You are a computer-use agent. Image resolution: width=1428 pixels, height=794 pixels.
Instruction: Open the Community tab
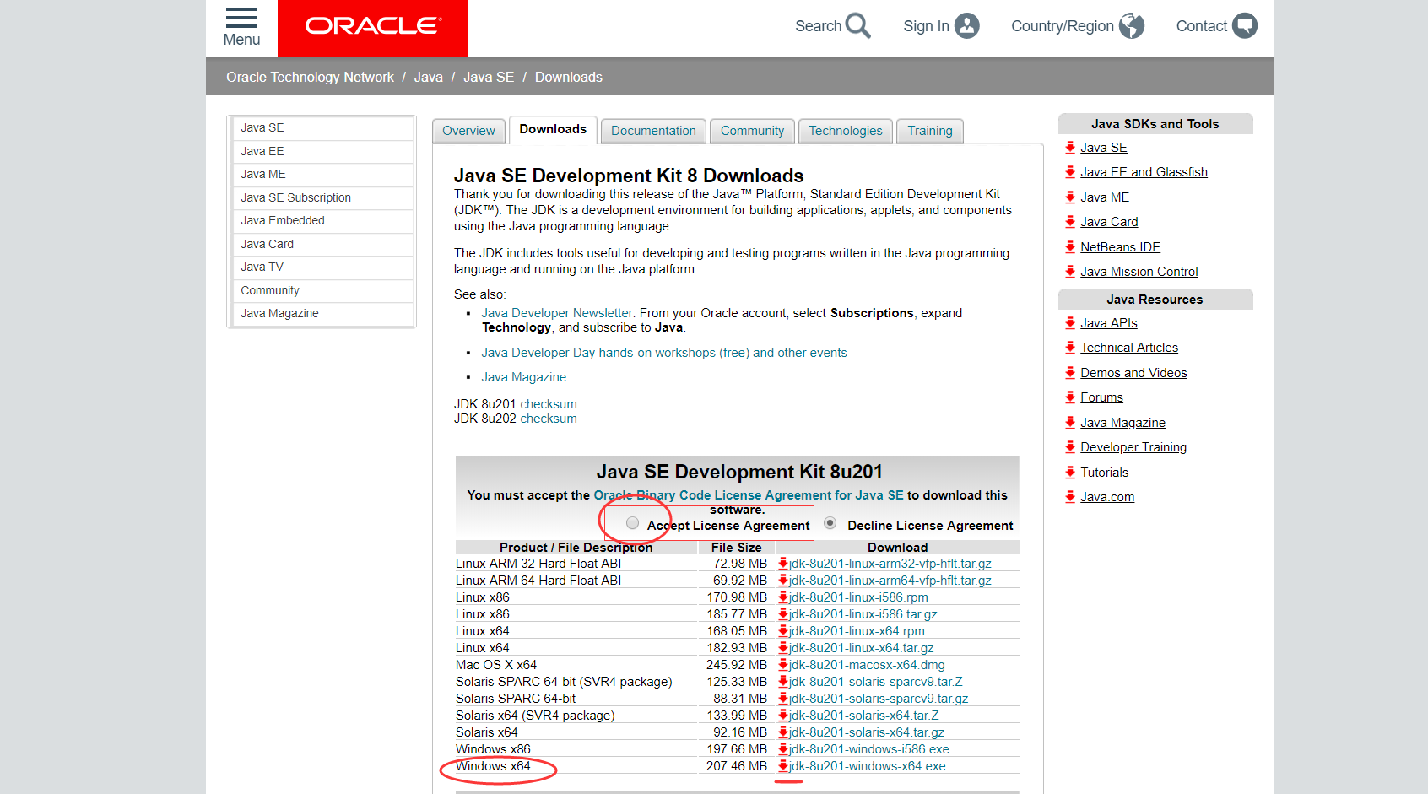point(752,131)
